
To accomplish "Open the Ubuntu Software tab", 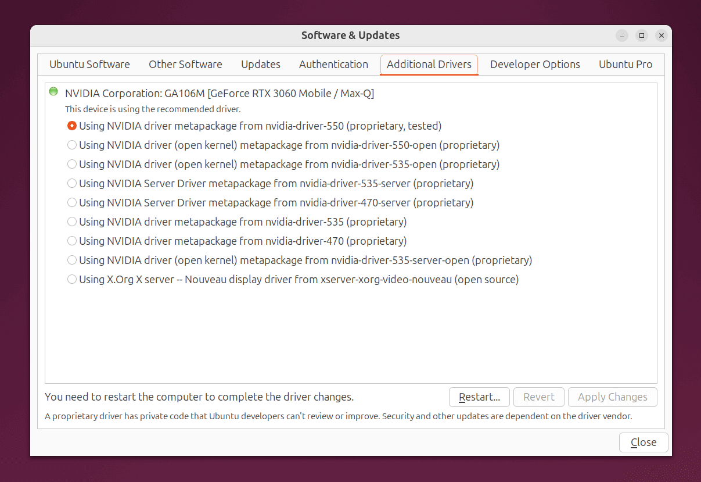I will coord(89,65).
